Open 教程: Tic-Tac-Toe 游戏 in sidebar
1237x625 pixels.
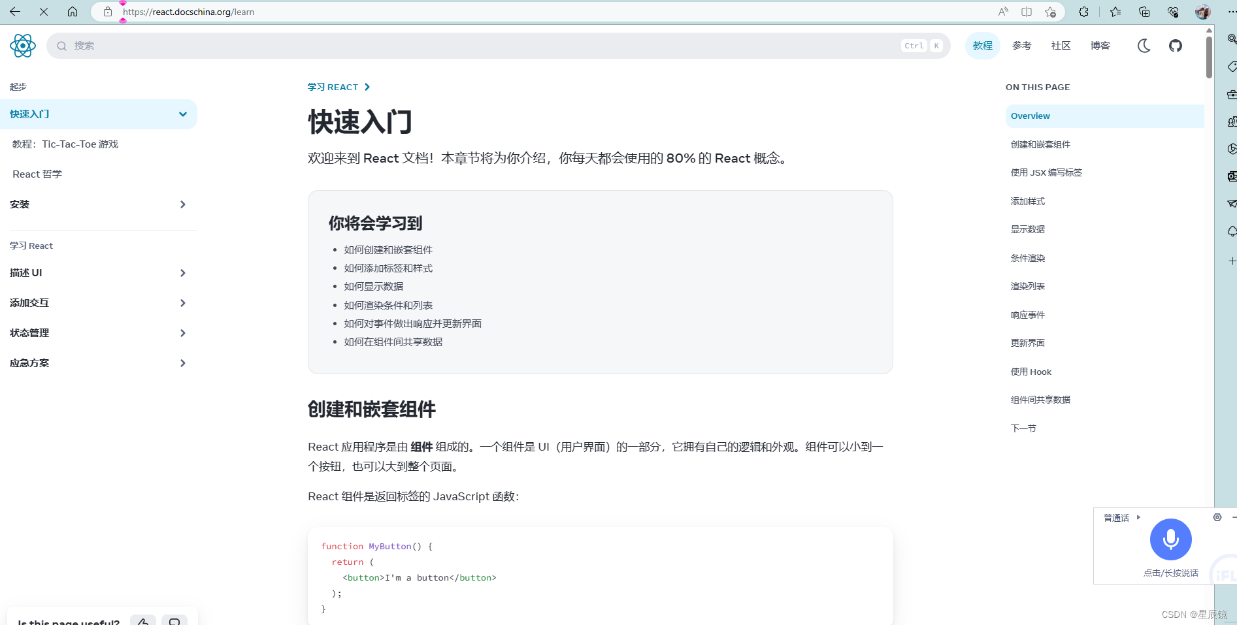65,144
